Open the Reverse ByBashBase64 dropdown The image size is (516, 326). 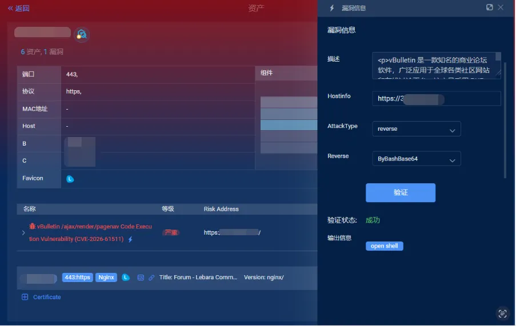click(417, 159)
